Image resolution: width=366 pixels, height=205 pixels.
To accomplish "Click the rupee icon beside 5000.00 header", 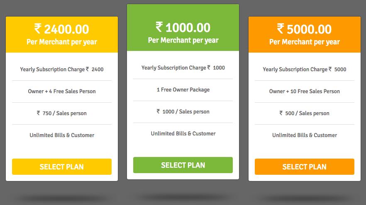I will click(x=281, y=29).
